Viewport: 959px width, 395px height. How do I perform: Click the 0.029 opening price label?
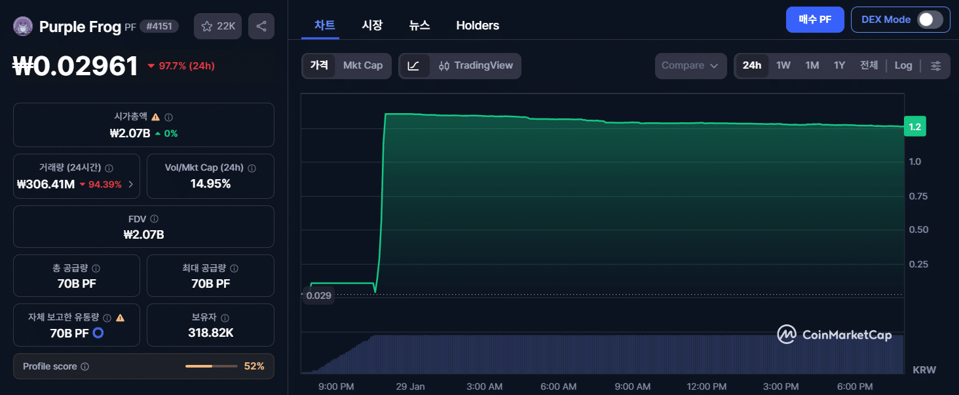pos(319,296)
